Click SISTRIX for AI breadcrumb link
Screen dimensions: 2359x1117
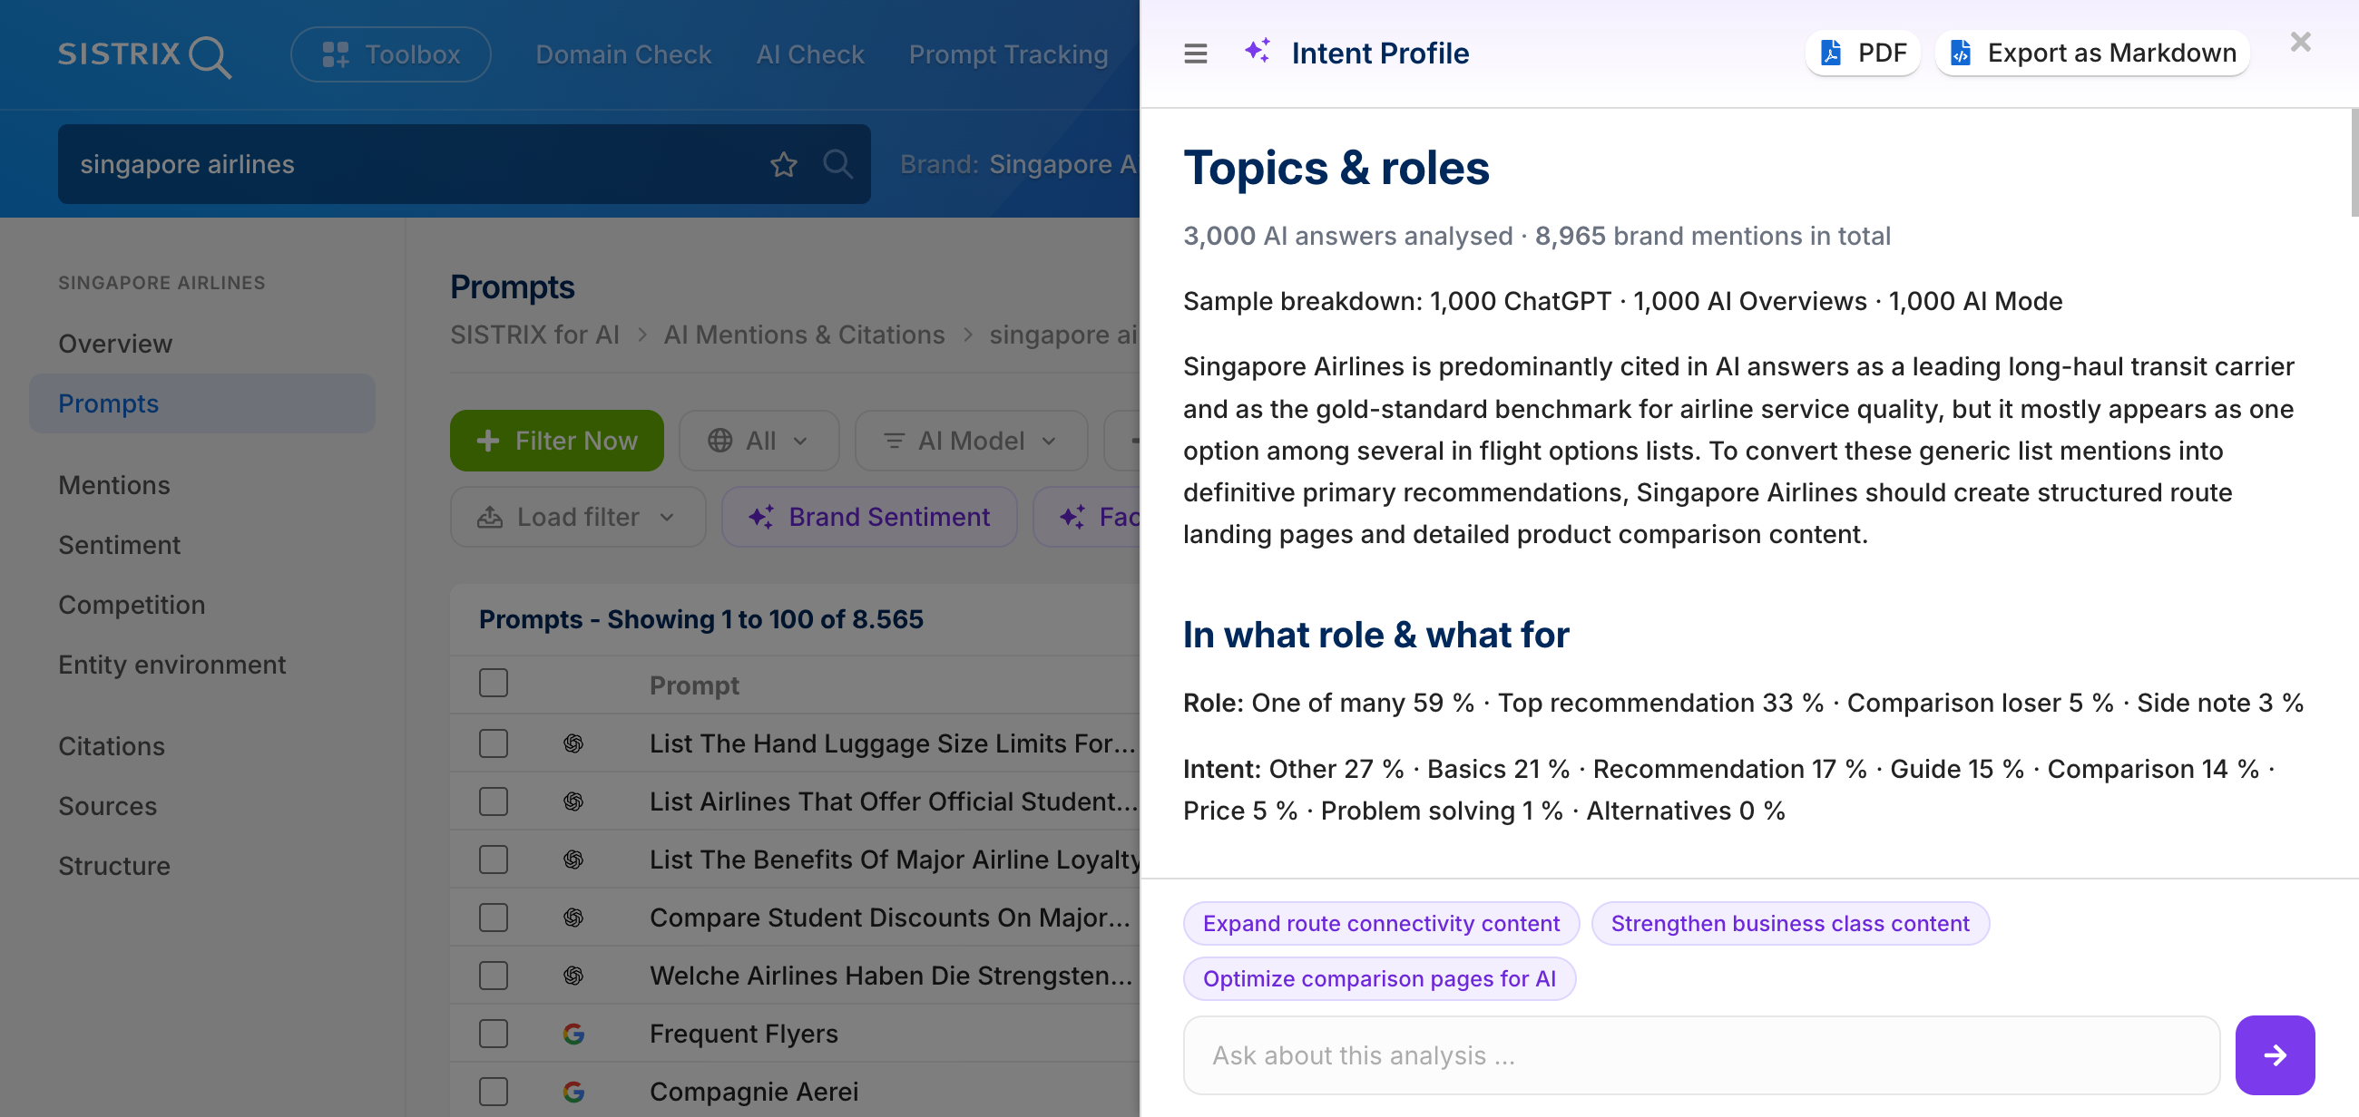click(534, 335)
